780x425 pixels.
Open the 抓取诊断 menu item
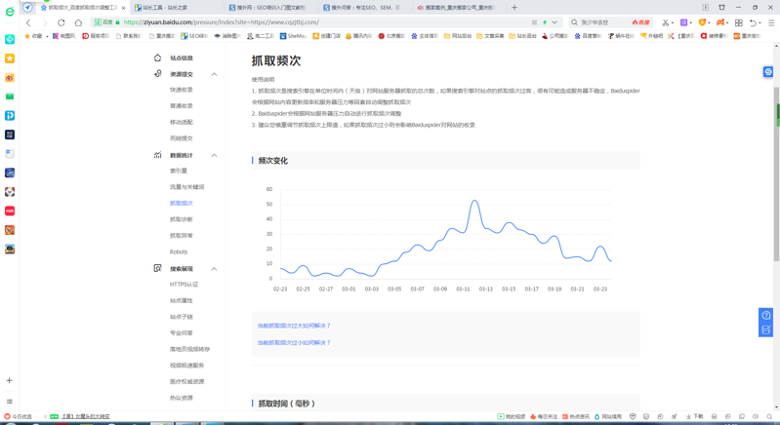tap(182, 219)
